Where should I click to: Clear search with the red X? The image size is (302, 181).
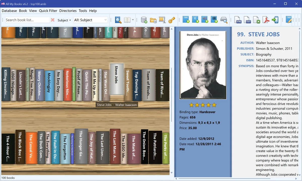click(x=53, y=20)
